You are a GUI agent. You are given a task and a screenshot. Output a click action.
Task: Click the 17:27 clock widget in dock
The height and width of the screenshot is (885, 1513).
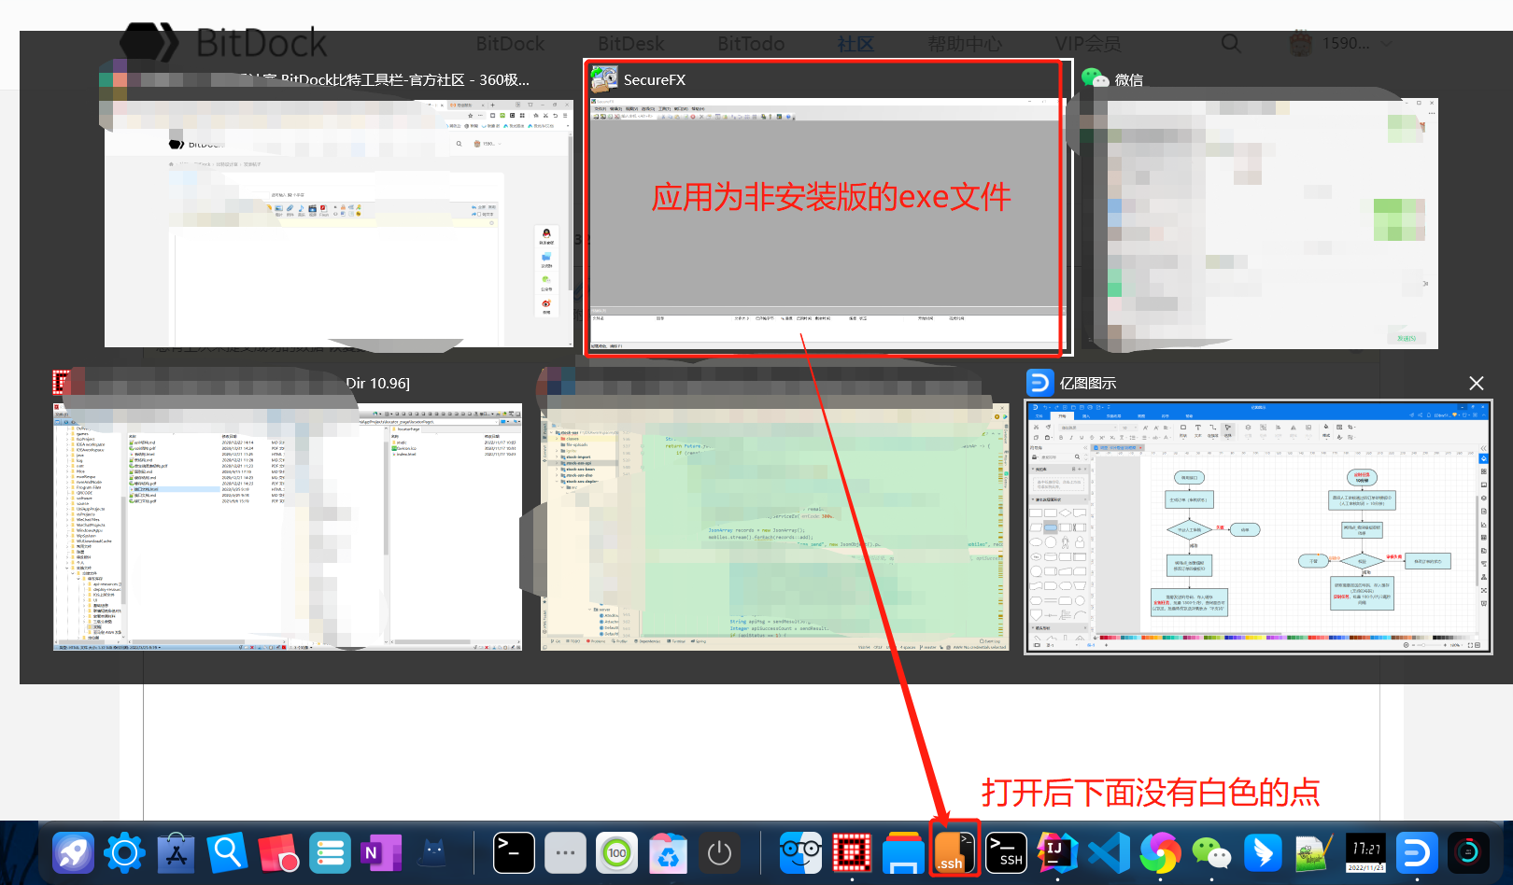click(1365, 853)
